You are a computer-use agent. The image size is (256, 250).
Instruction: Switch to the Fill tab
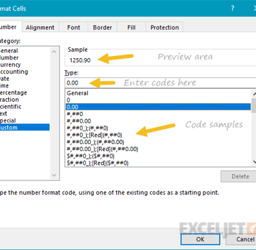click(x=131, y=27)
